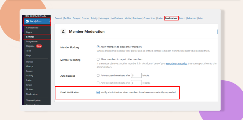The image size is (243, 120).
Task: Open the Notifications settings tab
Action: pyautogui.click(x=117, y=18)
